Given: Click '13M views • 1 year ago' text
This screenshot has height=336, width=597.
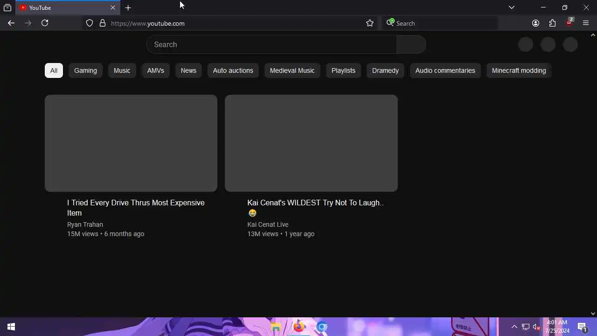Looking at the screenshot, I should [281, 234].
